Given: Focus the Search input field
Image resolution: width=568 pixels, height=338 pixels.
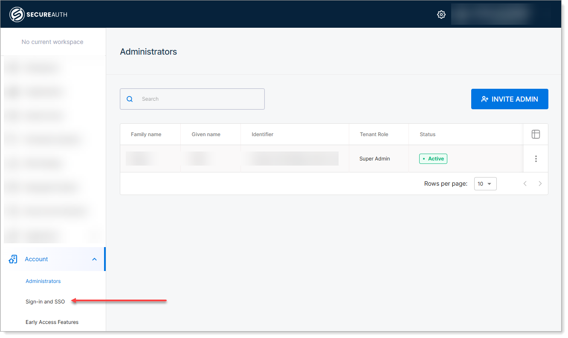Looking at the screenshot, I should click(x=192, y=99).
